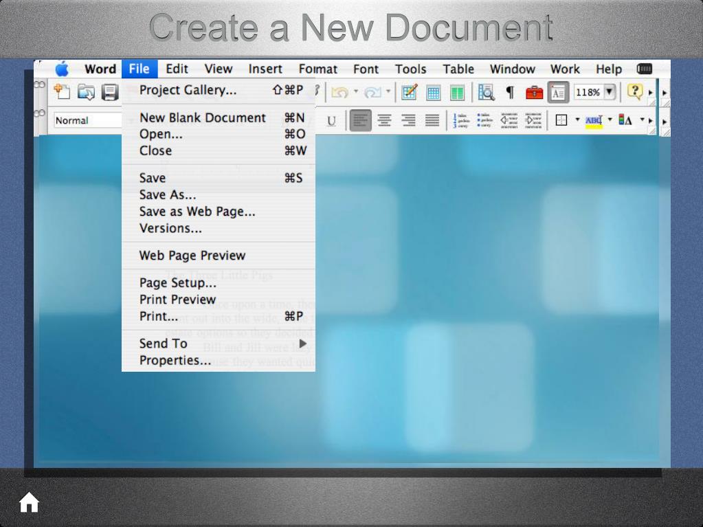Image resolution: width=703 pixels, height=527 pixels.
Task: Open the Font menu
Action: (x=366, y=69)
